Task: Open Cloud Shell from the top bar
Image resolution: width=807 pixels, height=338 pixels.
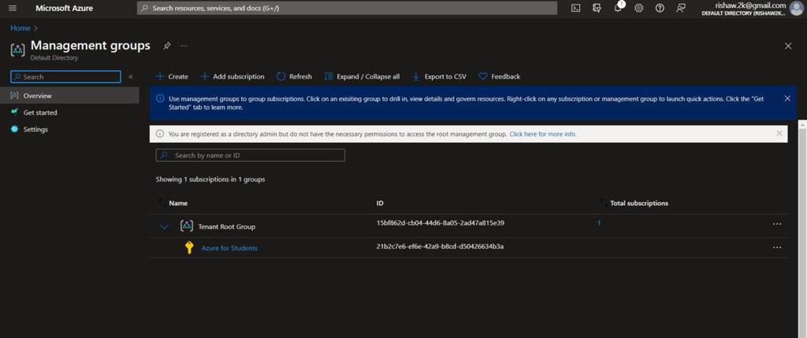Action: point(576,8)
